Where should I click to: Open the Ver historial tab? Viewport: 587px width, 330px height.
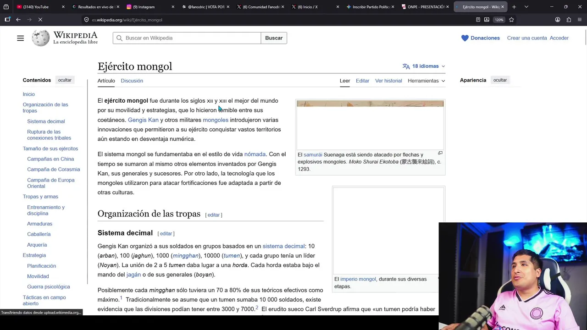tap(388, 81)
